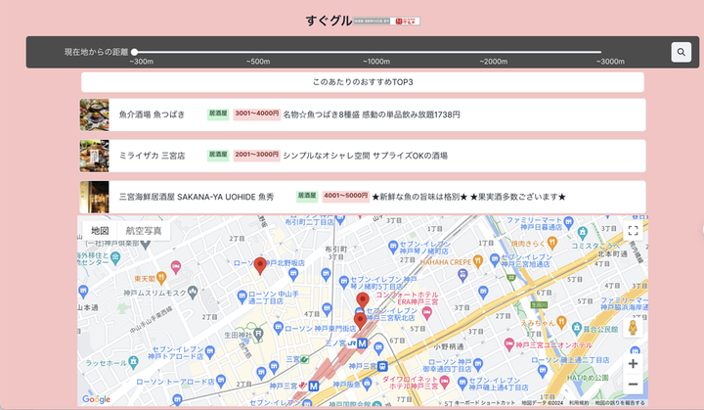
Task: Click the 東天閣 restaurant marker on map
Action: click(x=161, y=278)
